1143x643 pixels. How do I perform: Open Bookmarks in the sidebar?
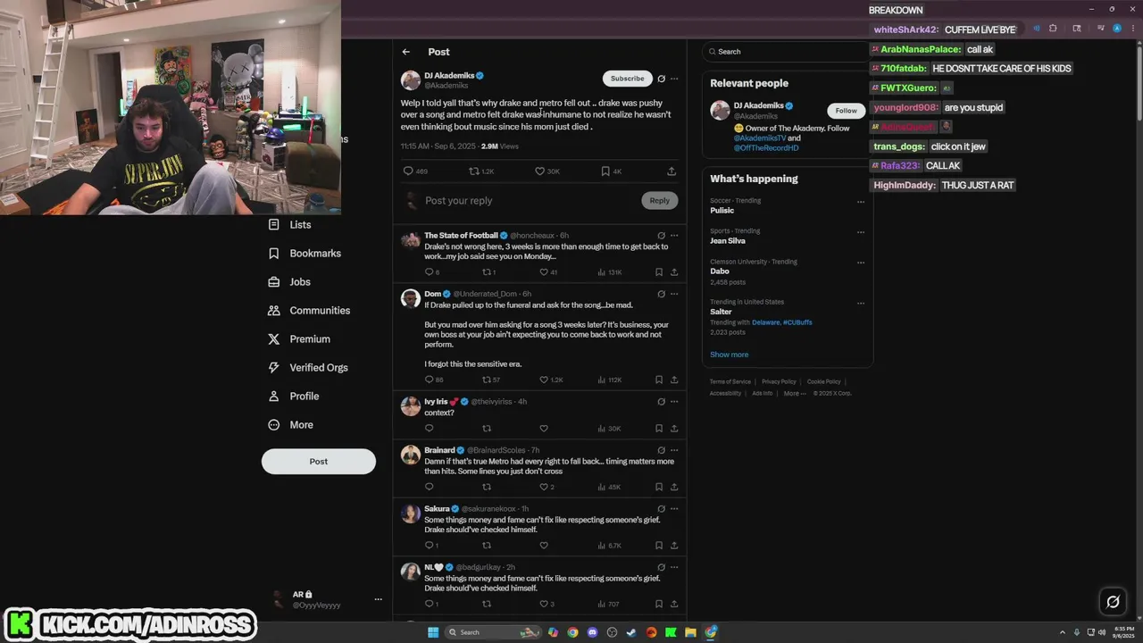305,254
